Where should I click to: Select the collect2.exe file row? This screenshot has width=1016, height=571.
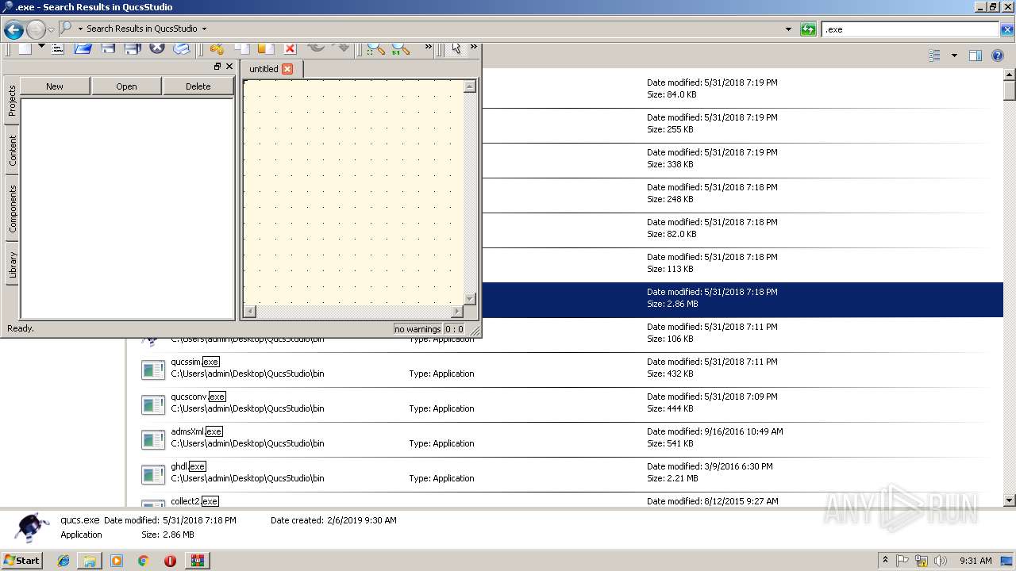pos(565,500)
